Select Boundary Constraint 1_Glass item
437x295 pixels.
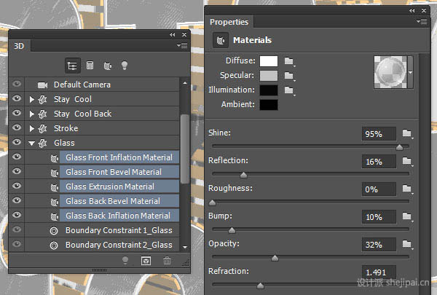tap(119, 230)
